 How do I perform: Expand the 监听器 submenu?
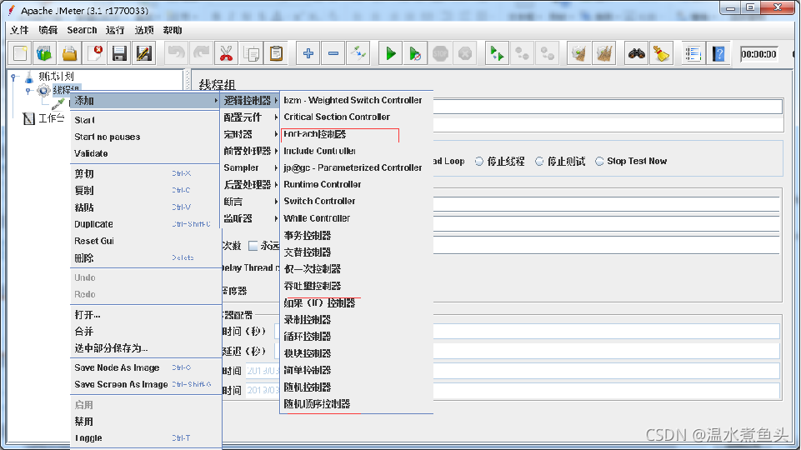(x=250, y=218)
